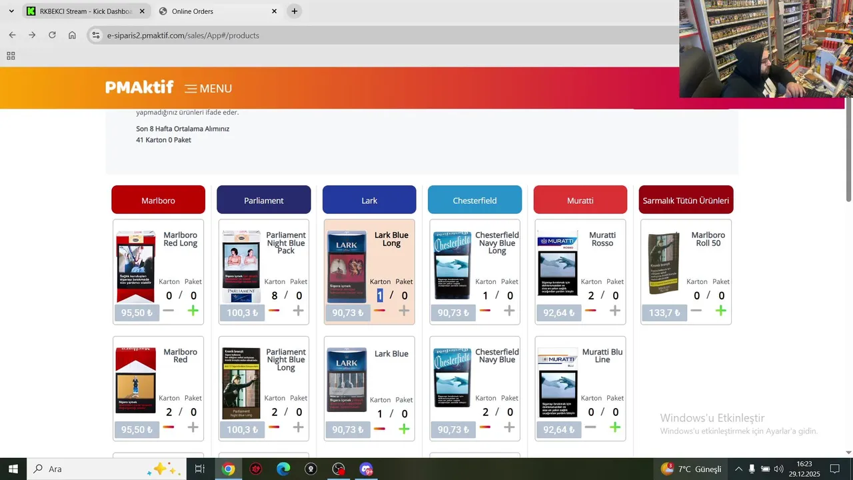Edit Parliament Night Blue Pack Karton field

pos(275,295)
